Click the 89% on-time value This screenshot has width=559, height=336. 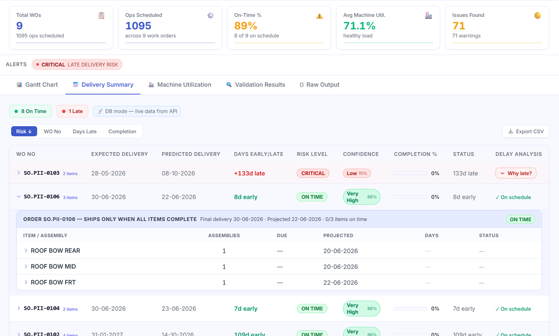click(246, 26)
